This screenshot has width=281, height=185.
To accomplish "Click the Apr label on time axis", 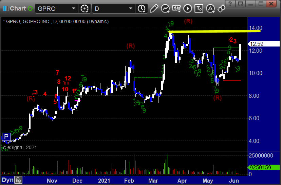I will tap(182, 181).
